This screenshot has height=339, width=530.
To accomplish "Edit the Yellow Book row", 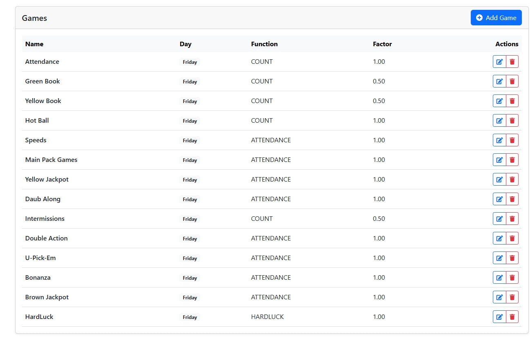I will pos(499,101).
